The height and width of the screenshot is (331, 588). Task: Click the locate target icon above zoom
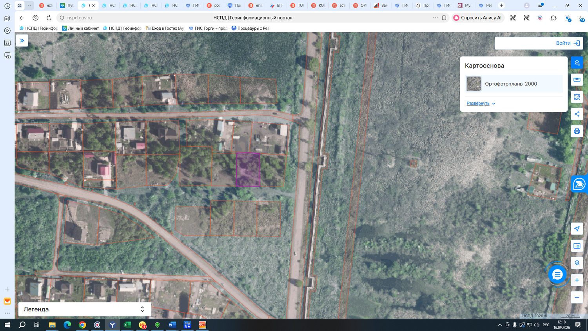pyautogui.click(x=577, y=263)
